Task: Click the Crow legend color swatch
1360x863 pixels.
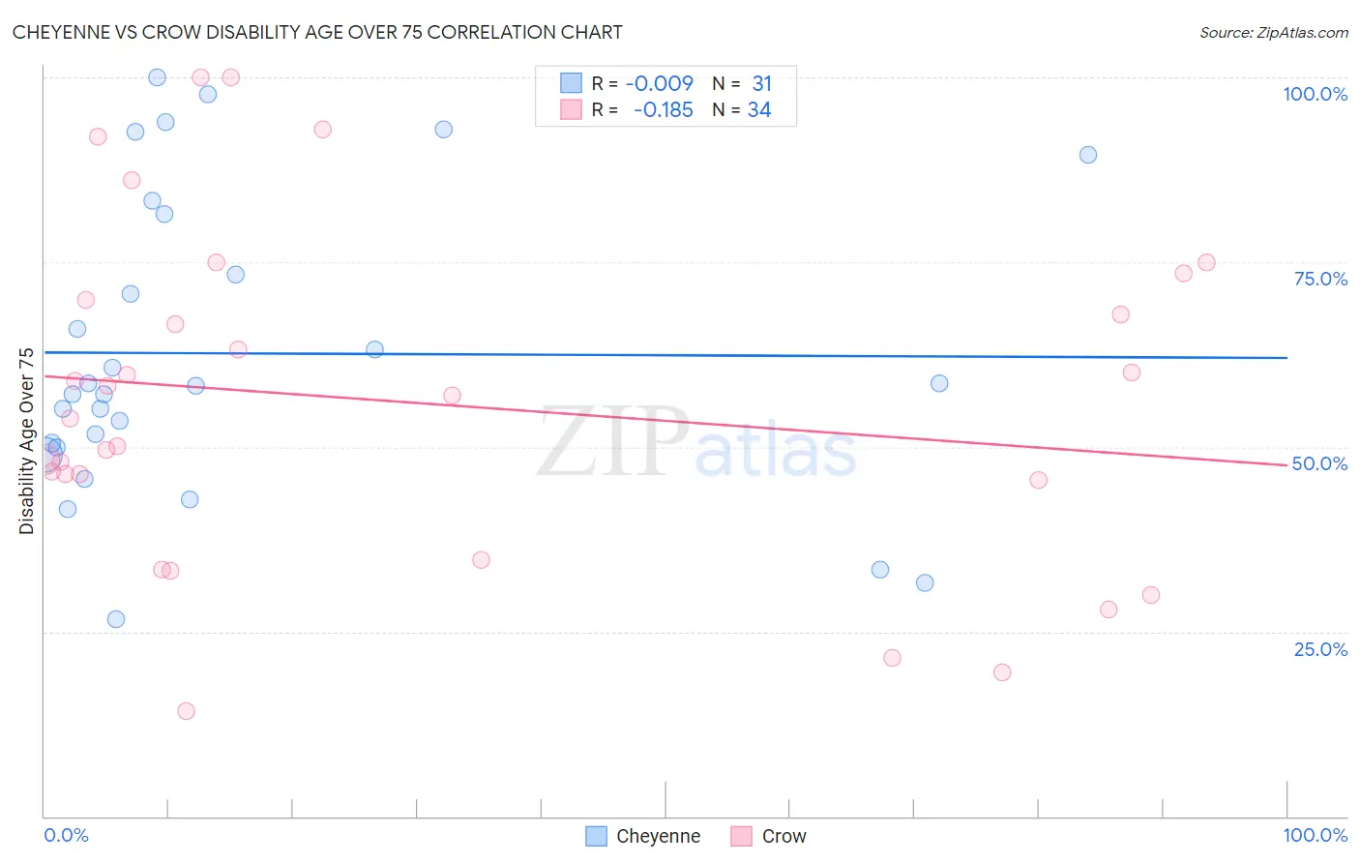Action: coord(742,836)
